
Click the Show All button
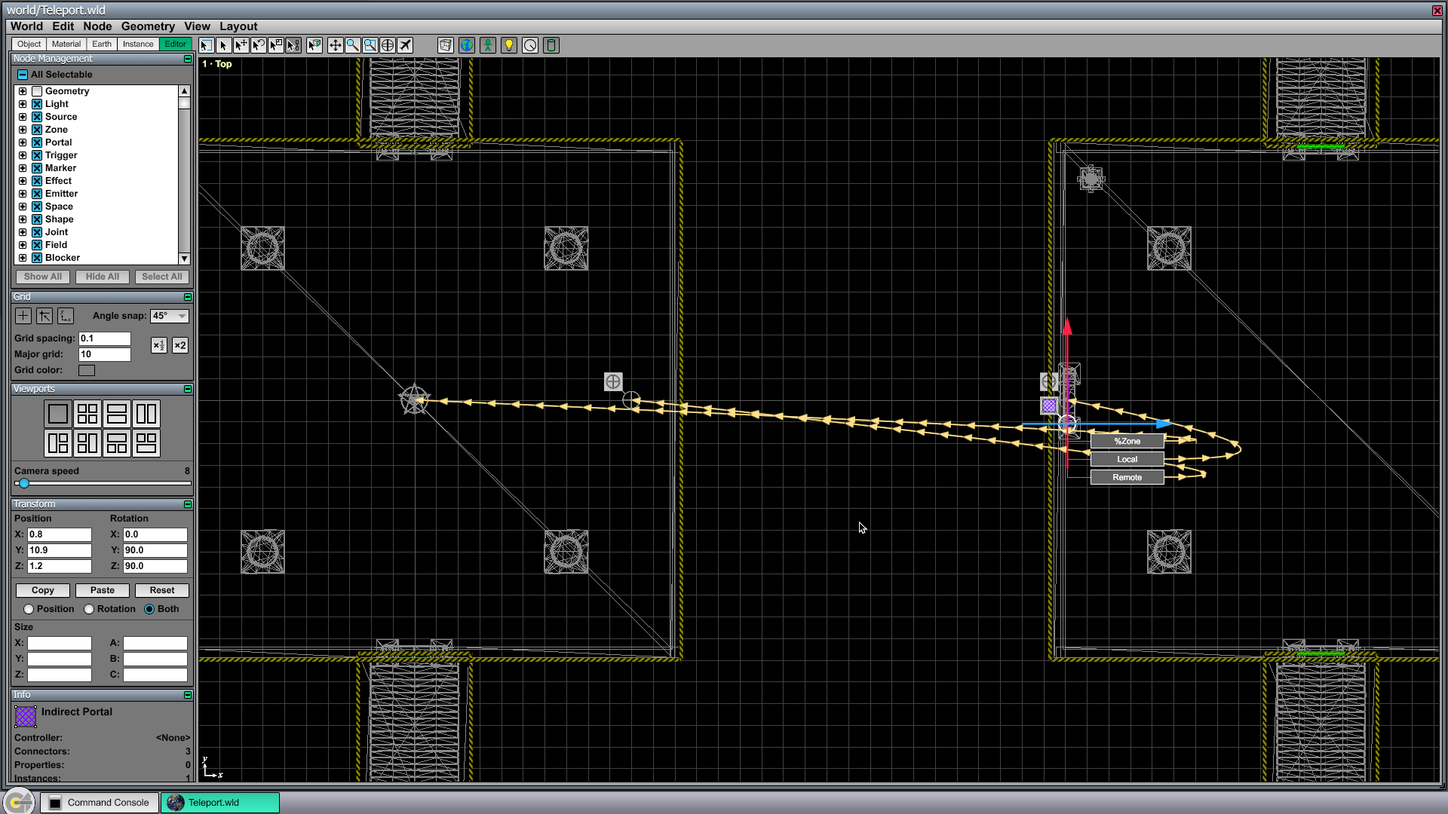(x=43, y=277)
